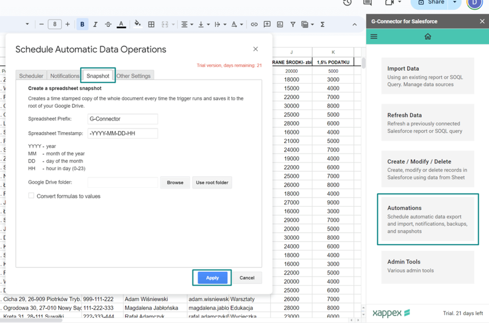Click cell containing Warsztaty
The height and width of the screenshot is (323, 489).
(249, 299)
